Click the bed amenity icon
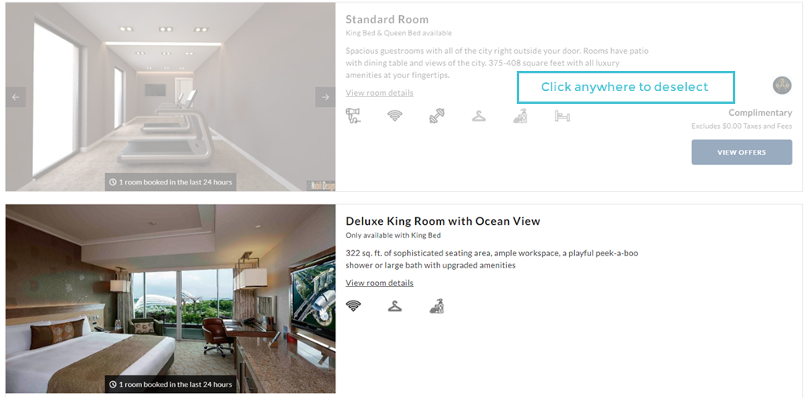The width and height of the screenshot is (807, 398). pos(562,116)
